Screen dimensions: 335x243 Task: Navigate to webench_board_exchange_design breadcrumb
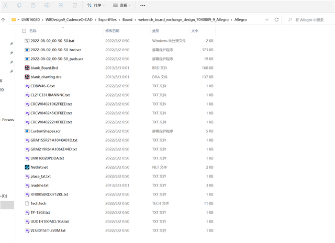(183, 20)
